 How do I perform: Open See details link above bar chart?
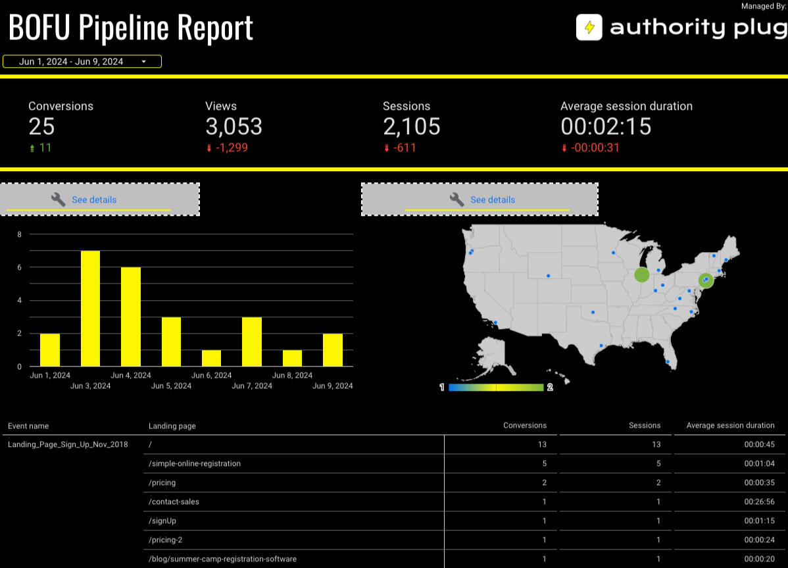point(94,199)
